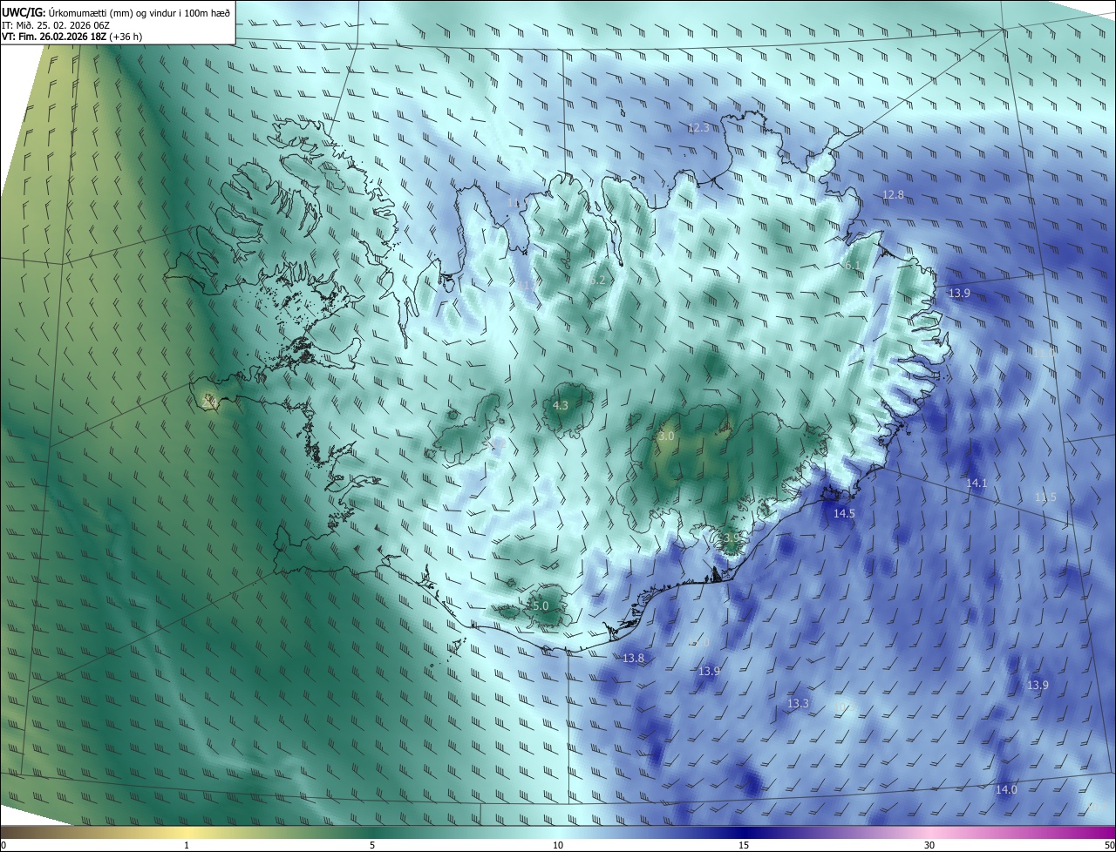Click the color scale tick labeled 0
1116x852 pixels.
pos(3,845)
